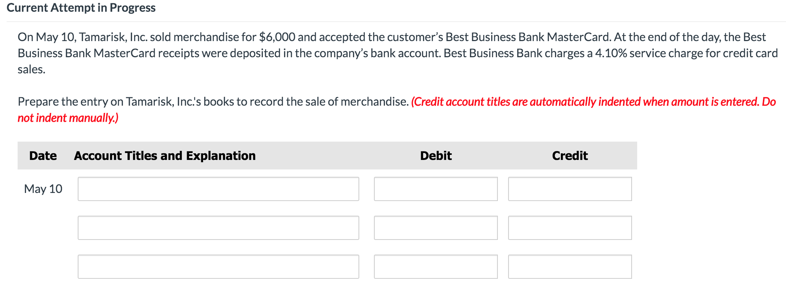Click the third Account Titles entry field
Image resolution: width=786 pixels, height=292 pixels.
point(218,266)
